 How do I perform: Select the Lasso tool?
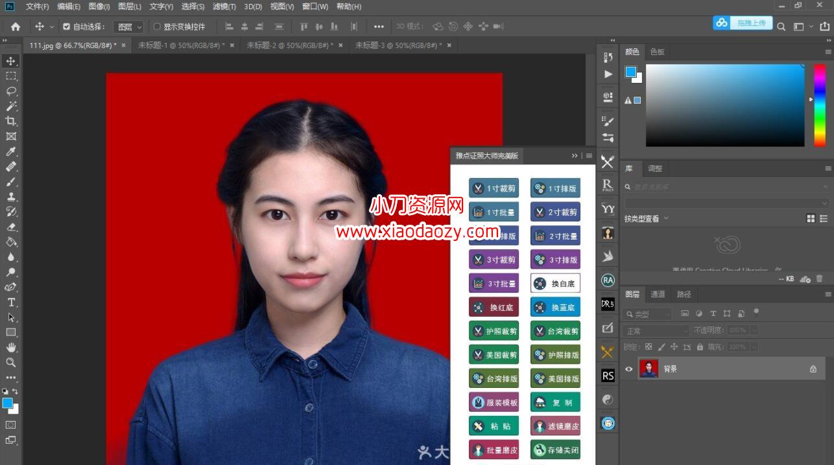(x=11, y=91)
